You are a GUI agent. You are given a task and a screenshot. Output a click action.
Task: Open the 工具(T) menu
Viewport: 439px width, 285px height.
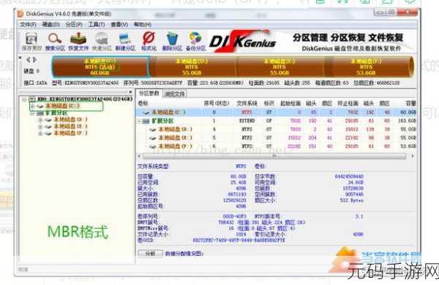point(97,25)
